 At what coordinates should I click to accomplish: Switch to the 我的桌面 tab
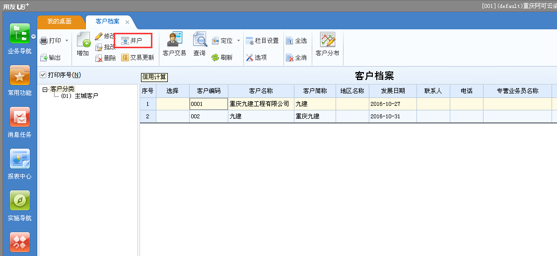(x=59, y=21)
